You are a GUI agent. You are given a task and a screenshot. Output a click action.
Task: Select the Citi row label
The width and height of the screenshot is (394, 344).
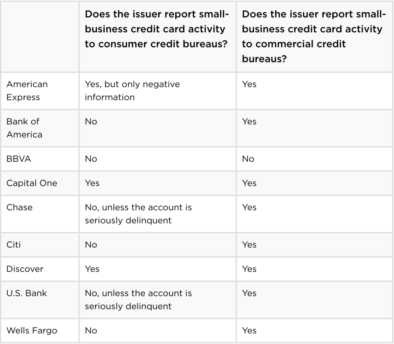(13, 245)
